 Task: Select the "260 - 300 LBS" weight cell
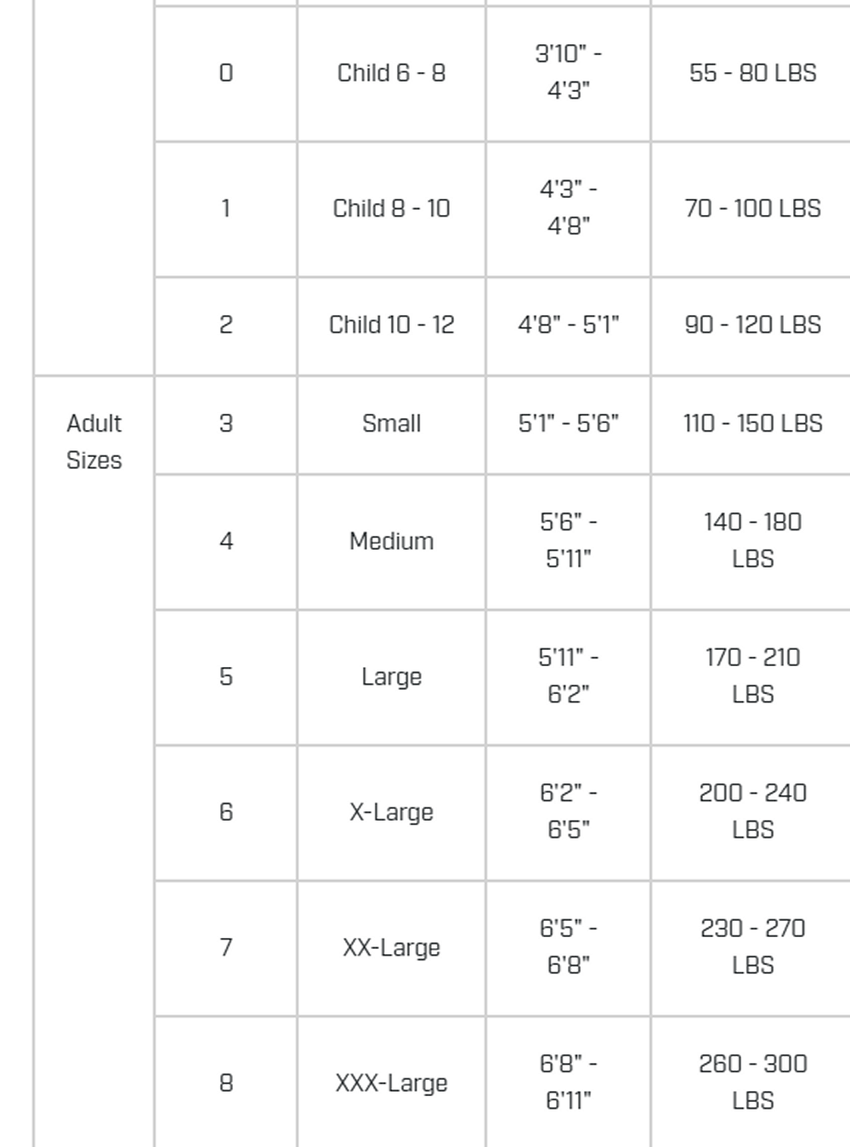[752, 1082]
